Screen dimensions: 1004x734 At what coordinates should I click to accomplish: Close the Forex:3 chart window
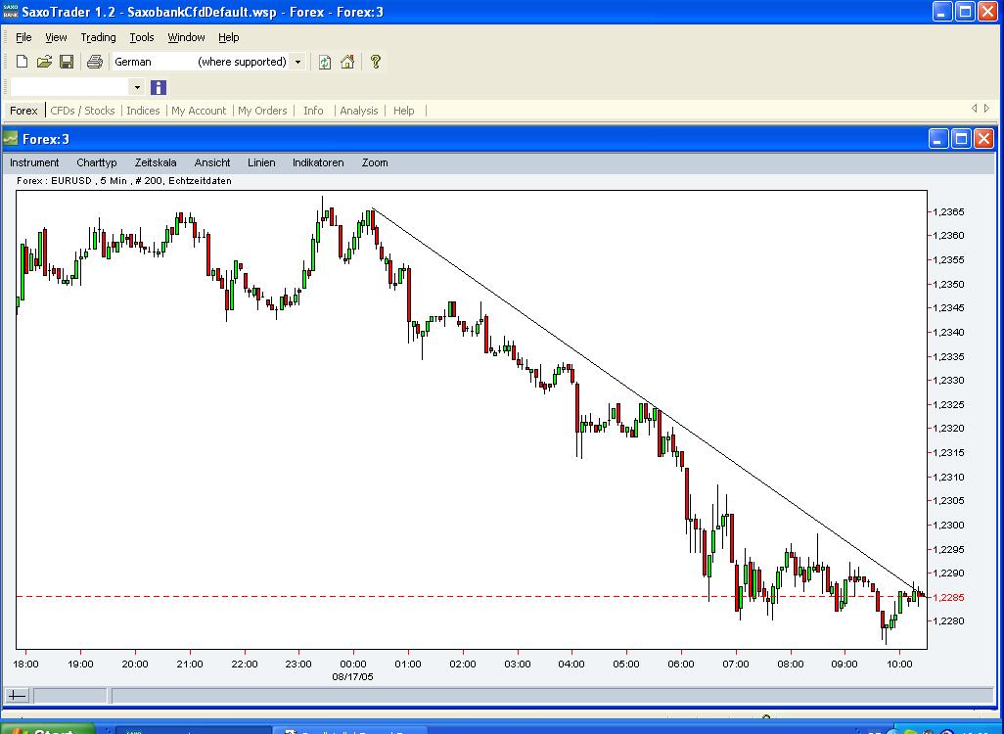coord(983,138)
